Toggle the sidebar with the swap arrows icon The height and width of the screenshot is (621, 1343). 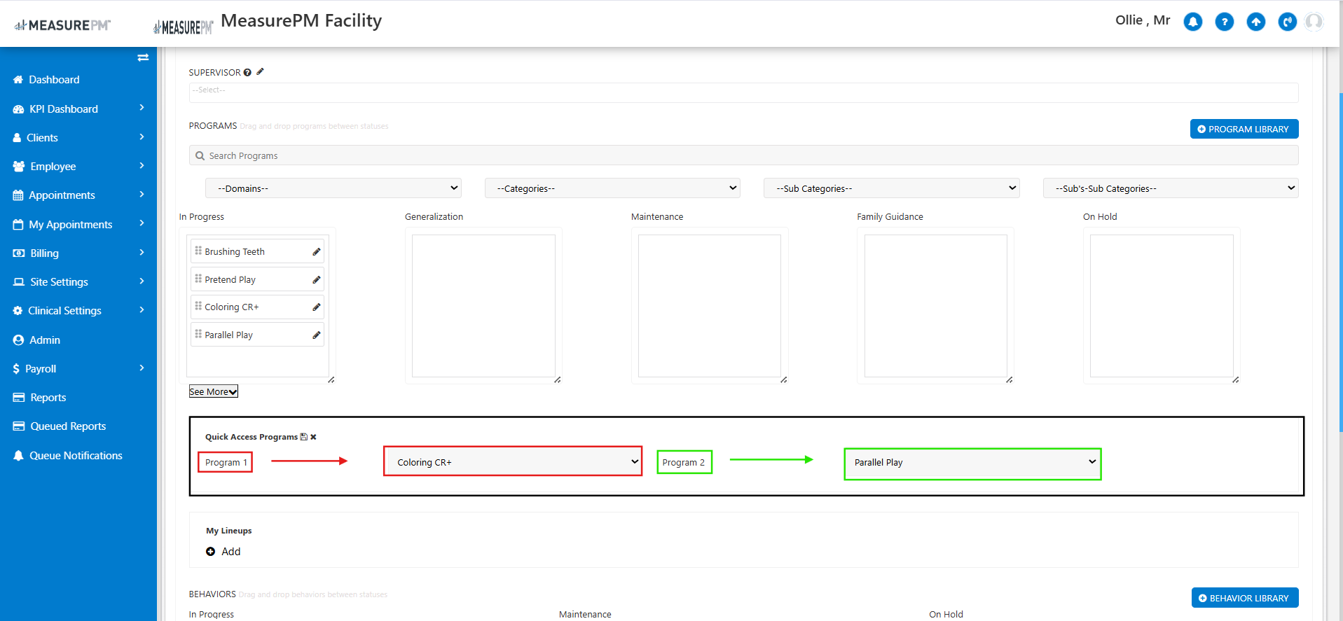click(x=143, y=57)
